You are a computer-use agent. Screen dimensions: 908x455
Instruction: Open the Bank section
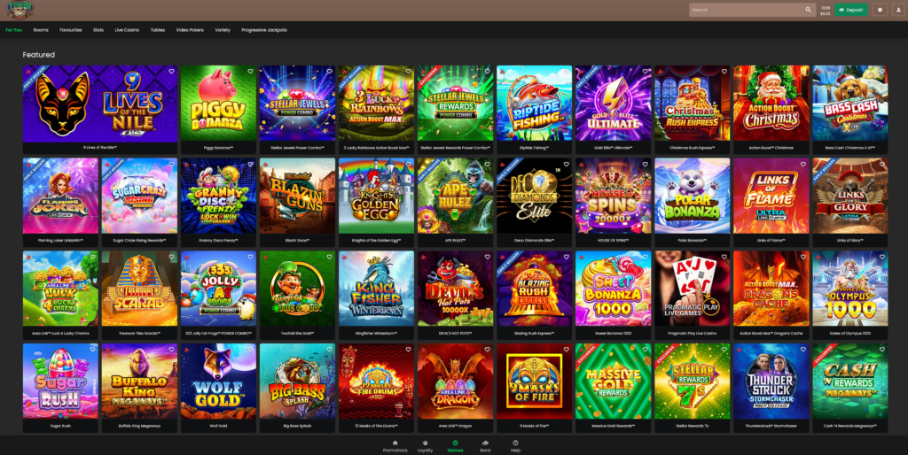pyautogui.click(x=485, y=446)
